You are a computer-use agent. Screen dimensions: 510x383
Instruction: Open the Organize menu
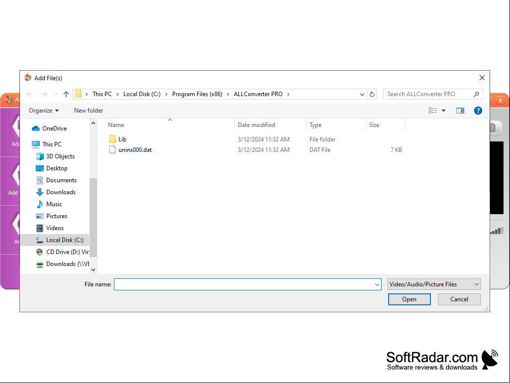pyautogui.click(x=44, y=111)
